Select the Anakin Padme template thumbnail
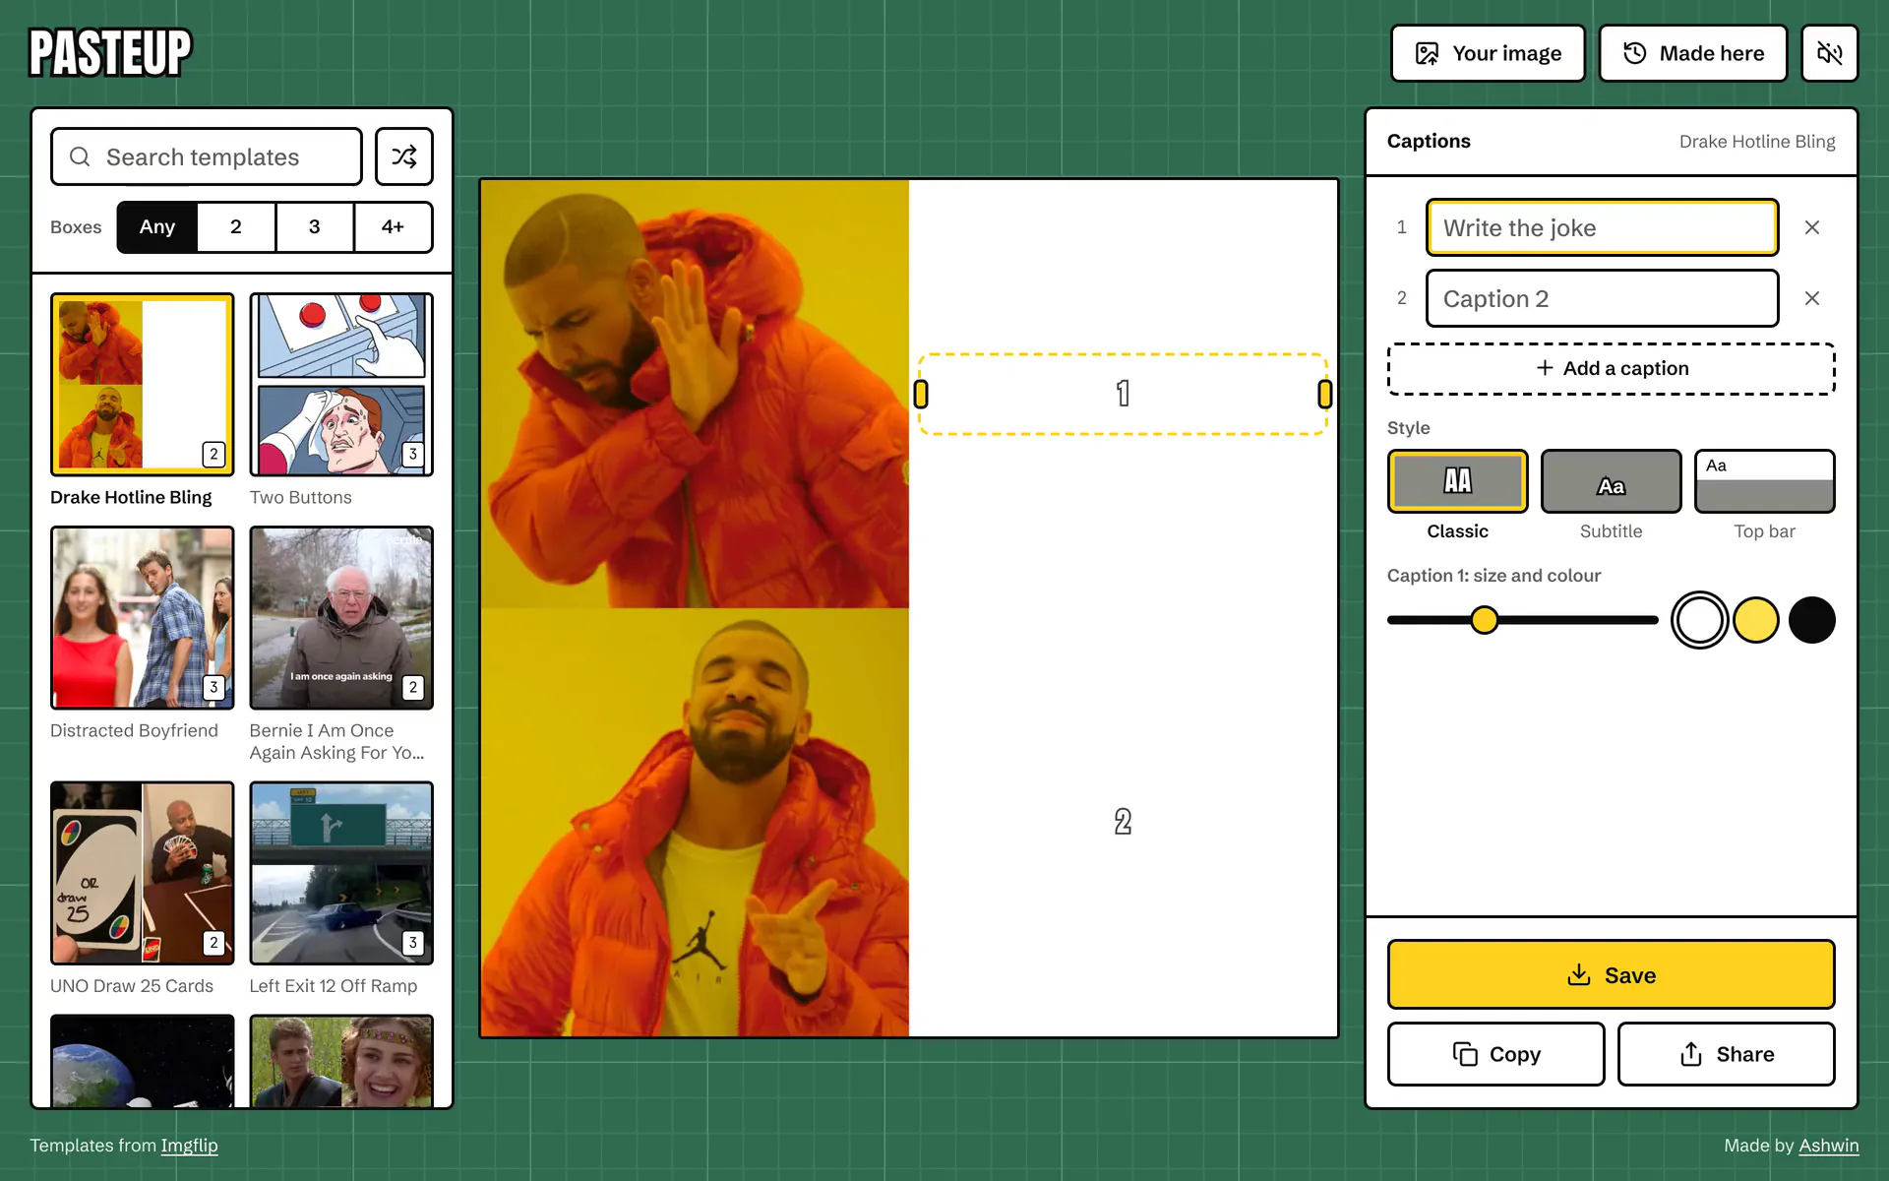This screenshot has width=1889, height=1181. [341, 1062]
